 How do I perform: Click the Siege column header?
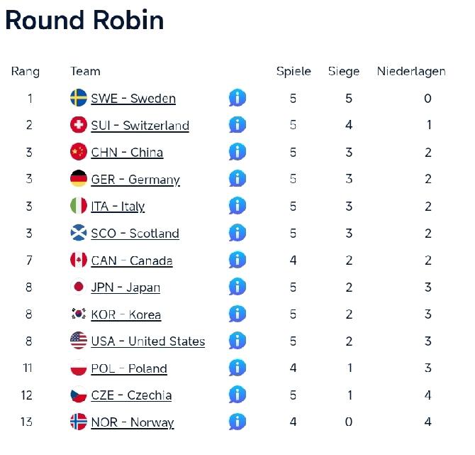click(x=344, y=71)
